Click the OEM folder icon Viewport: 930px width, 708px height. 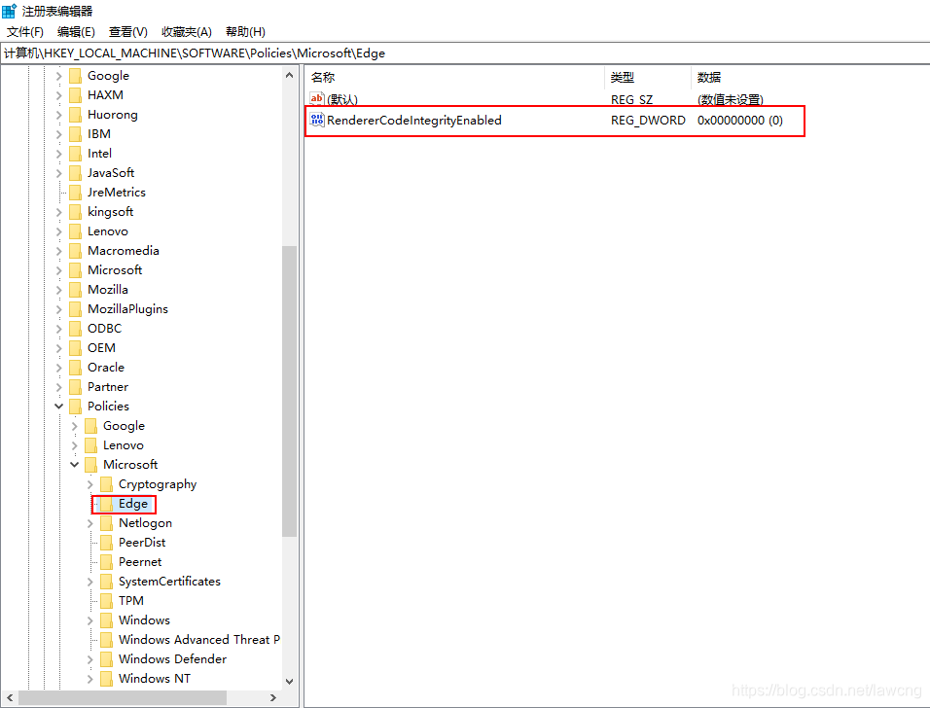(75, 348)
